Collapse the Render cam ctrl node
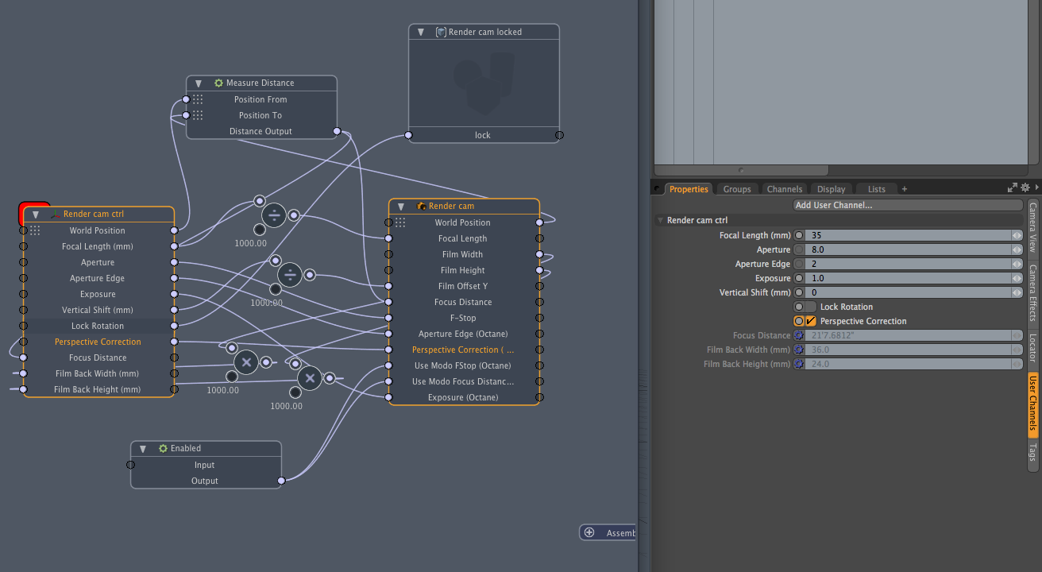 click(x=36, y=214)
